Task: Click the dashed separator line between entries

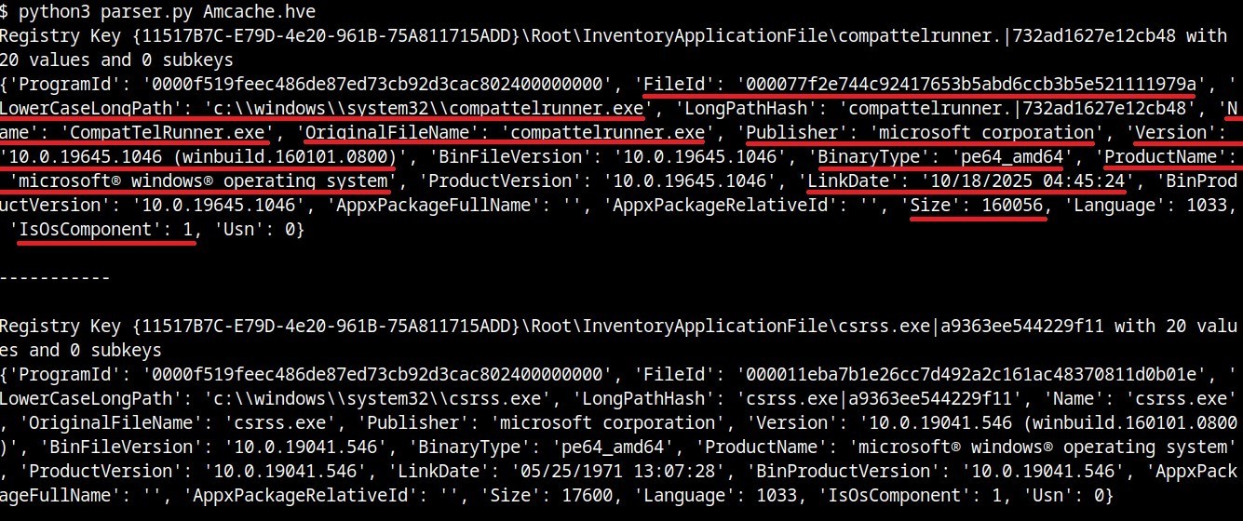Action: (56, 277)
